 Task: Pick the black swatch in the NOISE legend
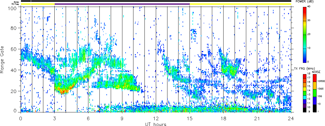coord(315,108)
